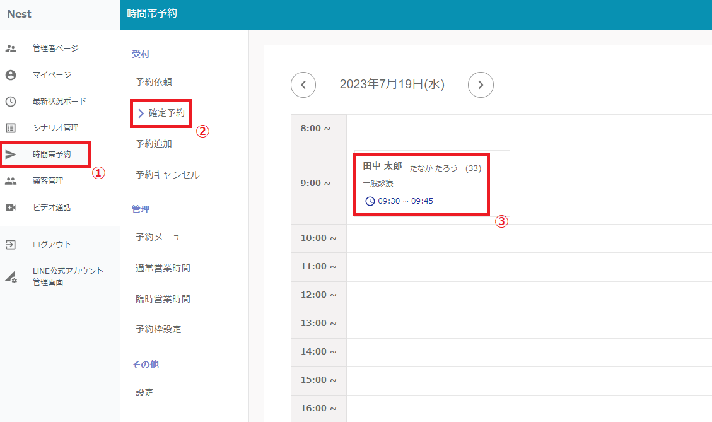This screenshot has height=422, width=712.
Task: Open the 田中 太郎 reservation card
Action: click(x=432, y=184)
